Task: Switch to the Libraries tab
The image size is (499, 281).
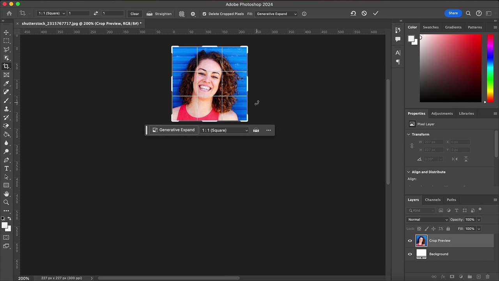Action: [466, 114]
